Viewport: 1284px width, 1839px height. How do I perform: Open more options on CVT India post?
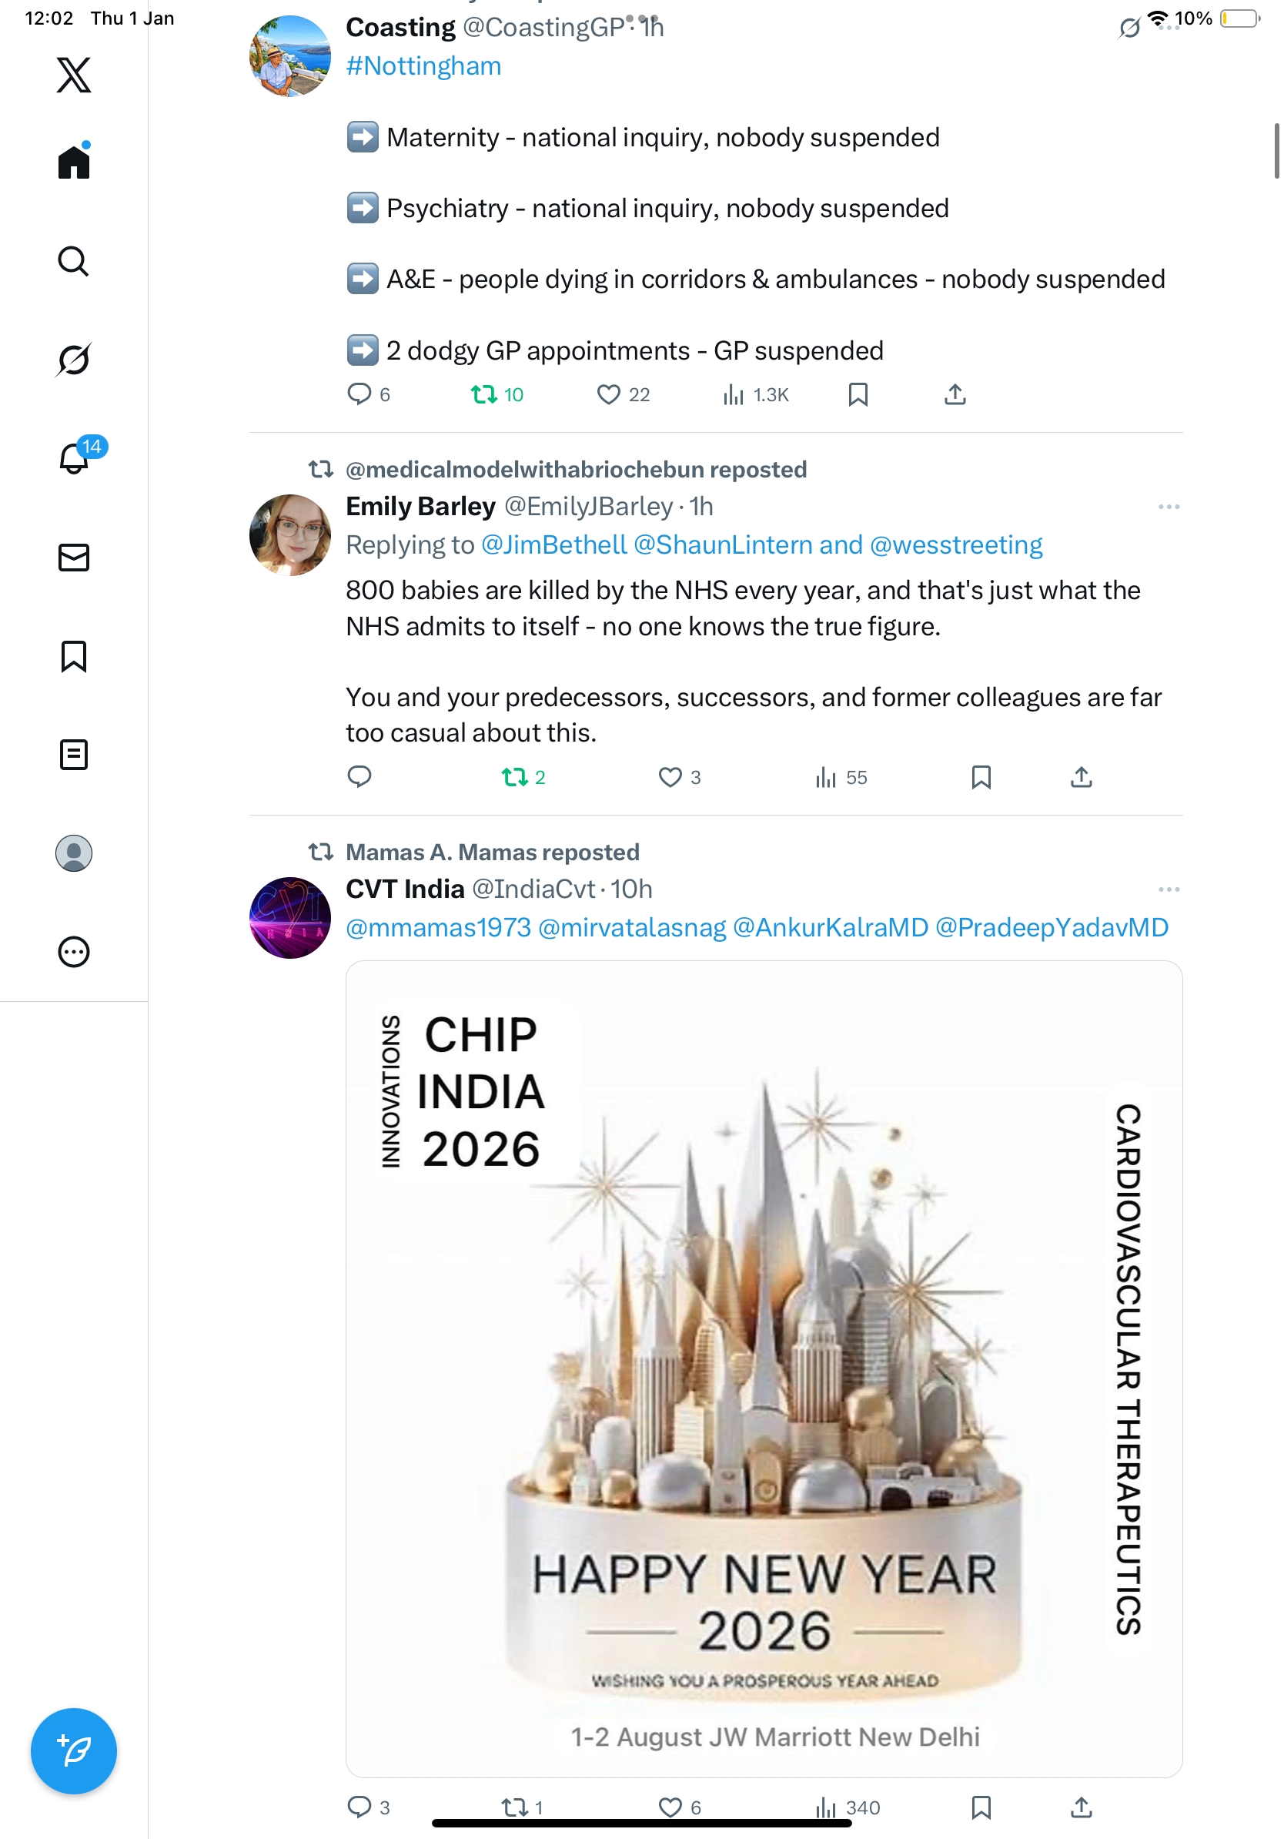coord(1169,890)
